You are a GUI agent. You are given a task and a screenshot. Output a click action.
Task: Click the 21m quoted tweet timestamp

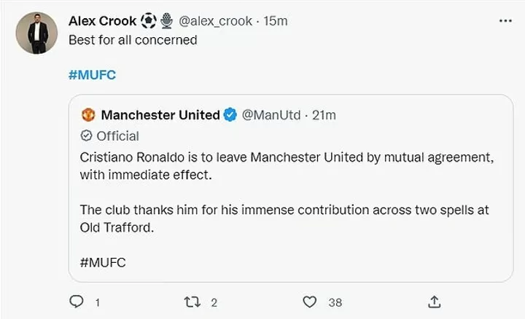pos(324,115)
